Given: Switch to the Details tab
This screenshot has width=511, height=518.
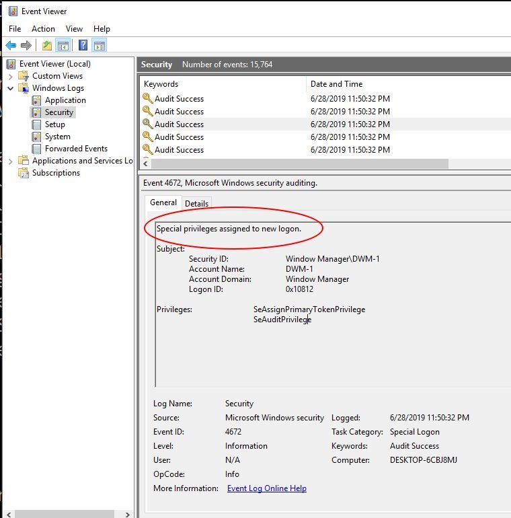Looking at the screenshot, I should [x=196, y=203].
